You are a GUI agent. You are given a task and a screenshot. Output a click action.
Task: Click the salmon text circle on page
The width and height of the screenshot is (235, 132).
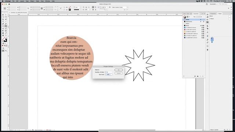pyautogui.click(x=72, y=58)
